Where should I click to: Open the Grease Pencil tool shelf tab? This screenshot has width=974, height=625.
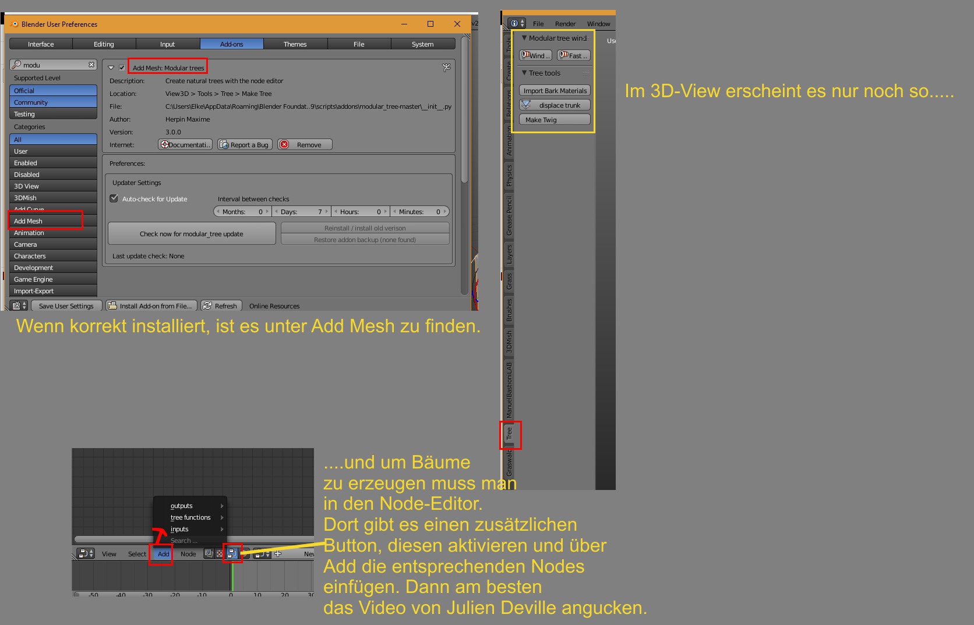pyautogui.click(x=509, y=215)
